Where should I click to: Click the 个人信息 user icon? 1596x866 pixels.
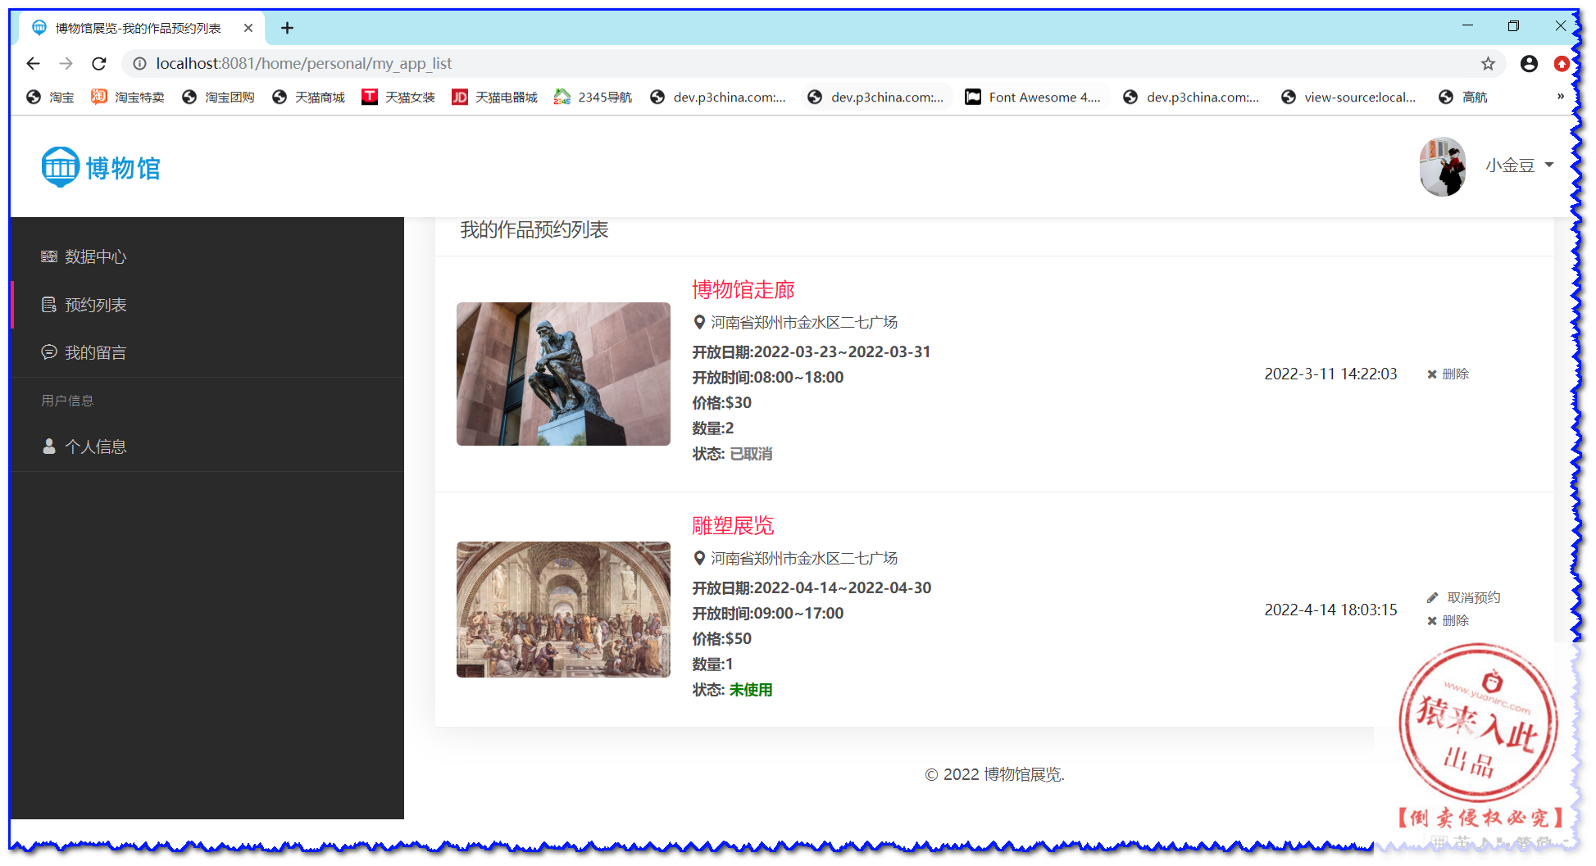click(49, 447)
